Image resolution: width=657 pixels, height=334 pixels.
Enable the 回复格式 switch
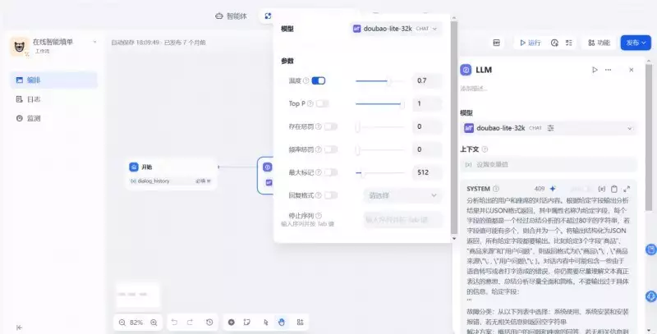pos(331,195)
